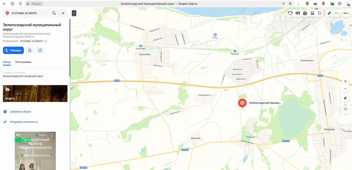
Task: Open the 30 фото thumbnail
Action: [35, 93]
